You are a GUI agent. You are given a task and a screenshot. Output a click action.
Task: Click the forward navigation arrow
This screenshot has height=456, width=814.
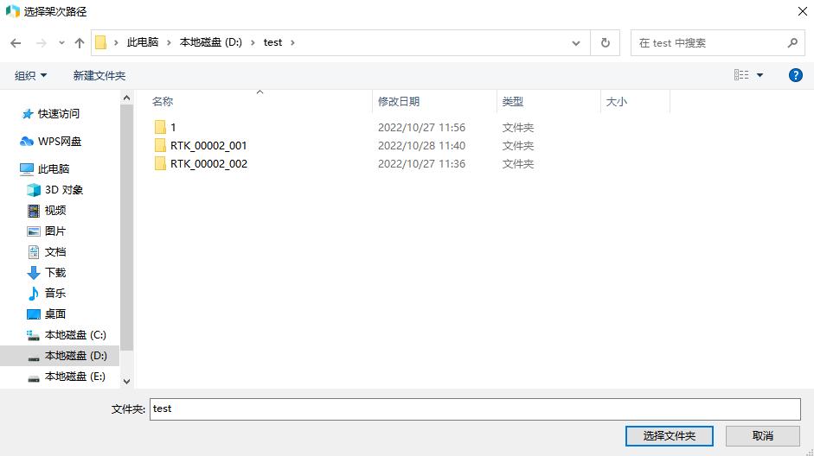pos(41,43)
